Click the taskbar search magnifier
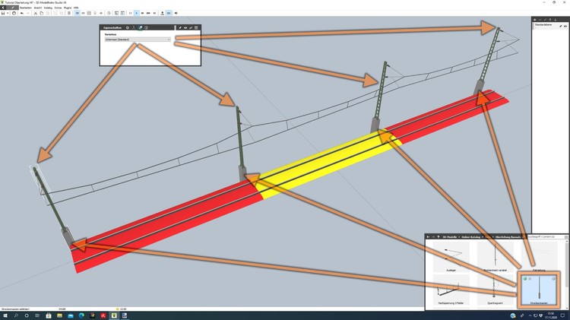The width and height of the screenshot is (570, 320). (x=16, y=315)
